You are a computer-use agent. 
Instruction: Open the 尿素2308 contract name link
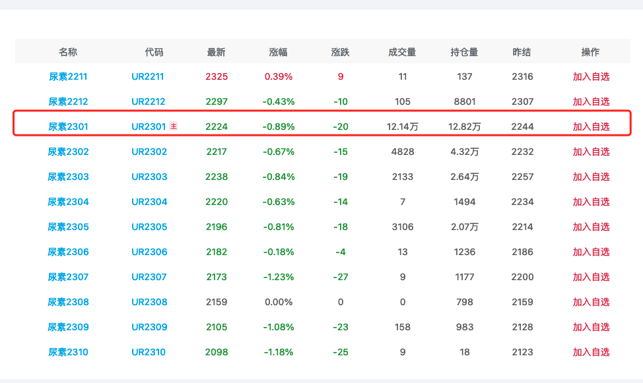pyautogui.click(x=68, y=302)
